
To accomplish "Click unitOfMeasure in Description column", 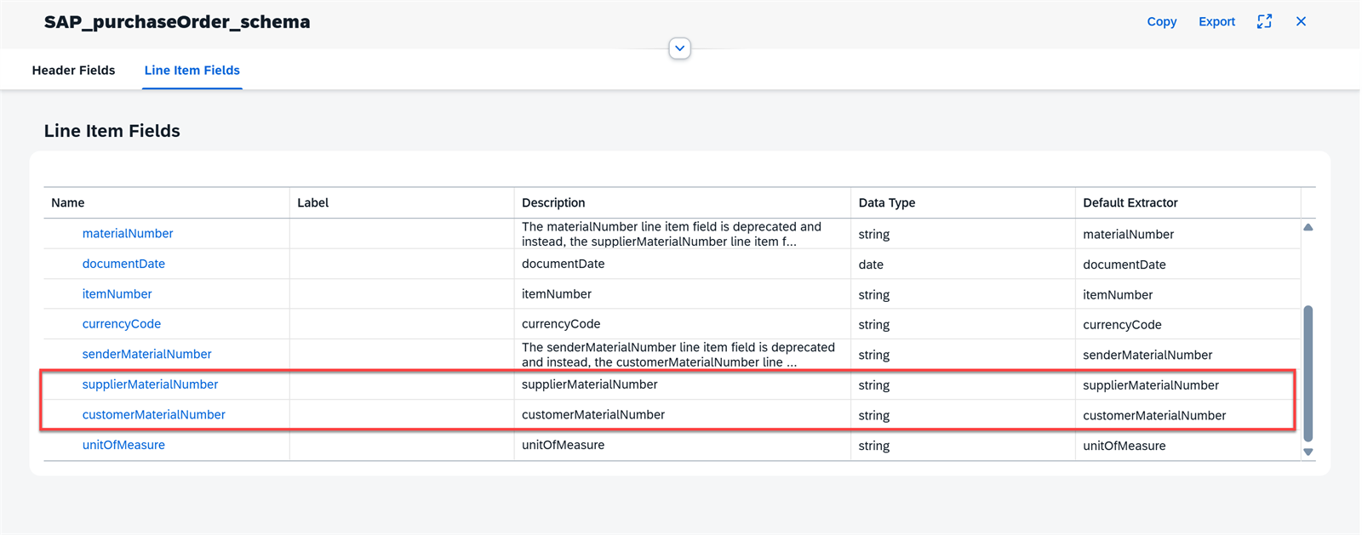I will (563, 445).
